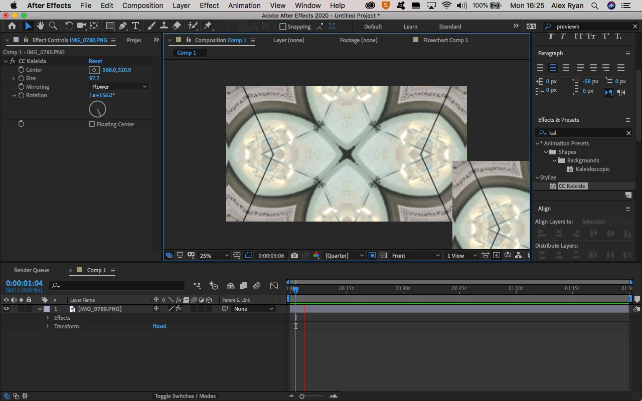Take a snapshot with camera icon
The width and height of the screenshot is (642, 401).
pyautogui.click(x=294, y=256)
